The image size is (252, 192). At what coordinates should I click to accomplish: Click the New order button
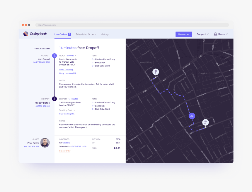point(184,34)
